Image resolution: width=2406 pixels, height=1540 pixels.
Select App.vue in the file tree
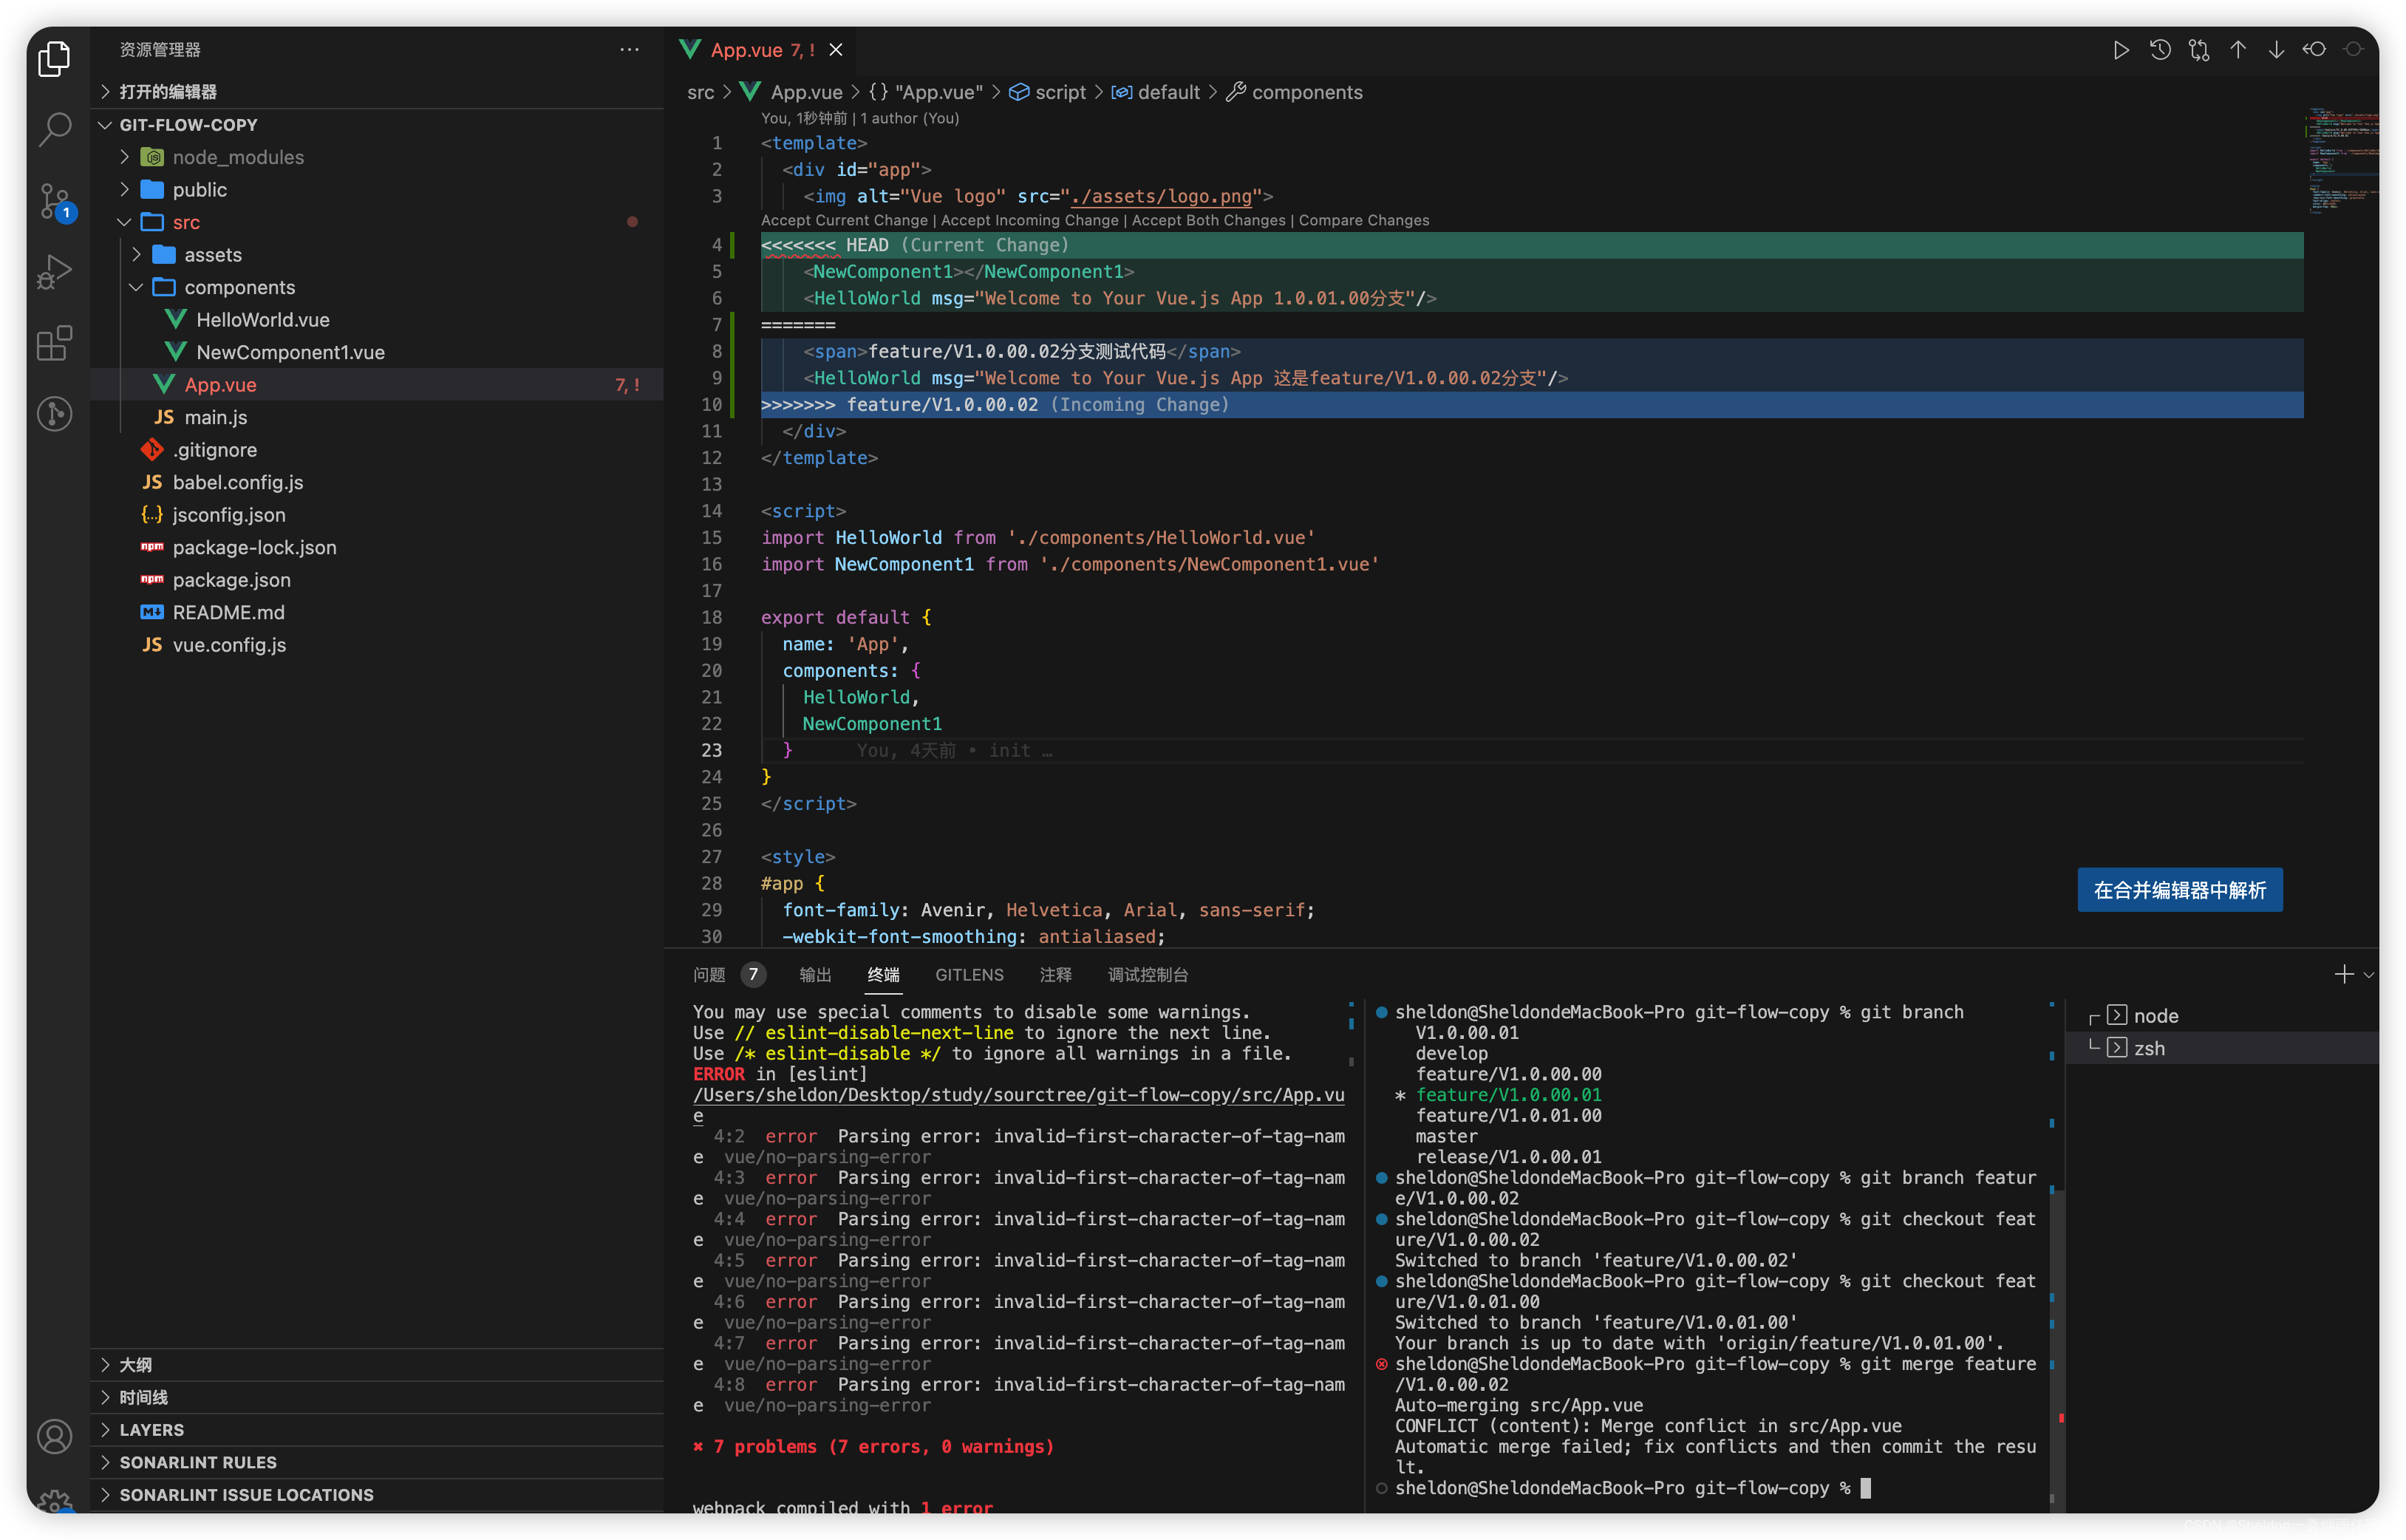377,384
